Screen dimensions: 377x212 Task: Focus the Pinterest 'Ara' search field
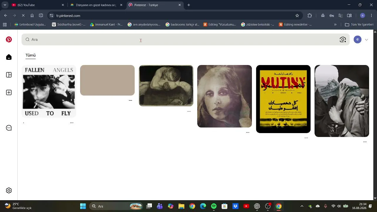pyautogui.click(x=186, y=39)
